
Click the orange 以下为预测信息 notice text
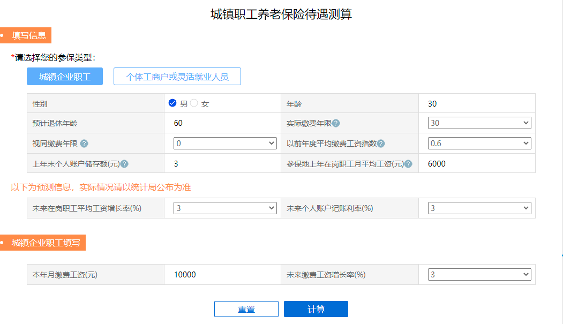(x=101, y=187)
